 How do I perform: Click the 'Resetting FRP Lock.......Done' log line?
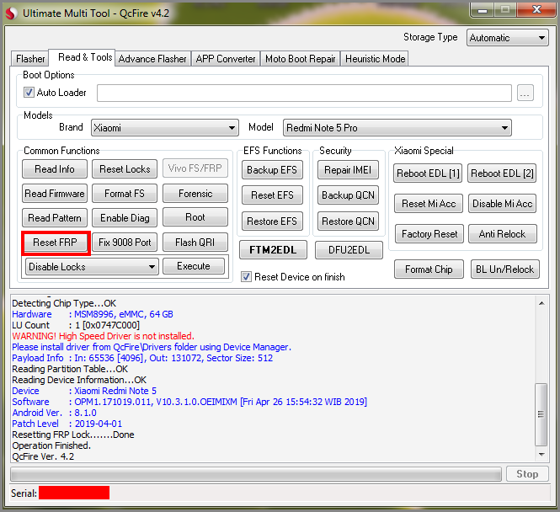point(73,435)
